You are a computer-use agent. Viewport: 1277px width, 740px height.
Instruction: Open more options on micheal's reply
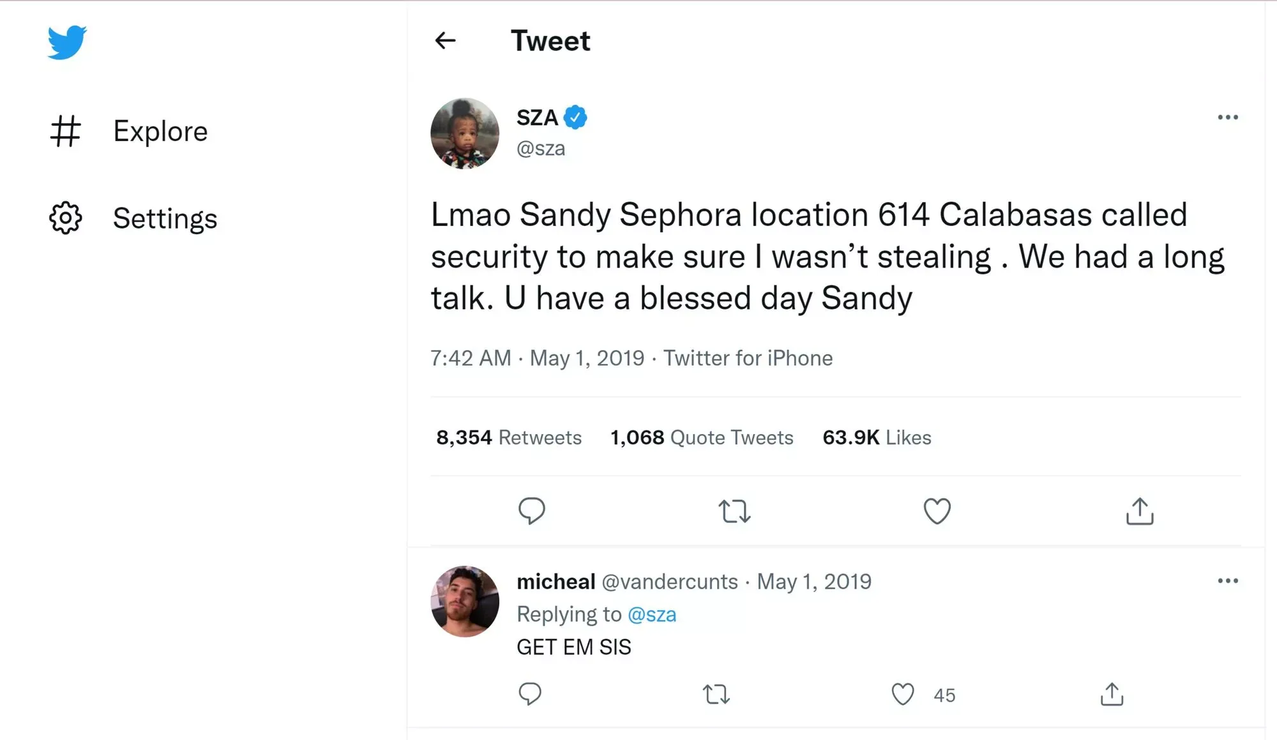tap(1227, 581)
